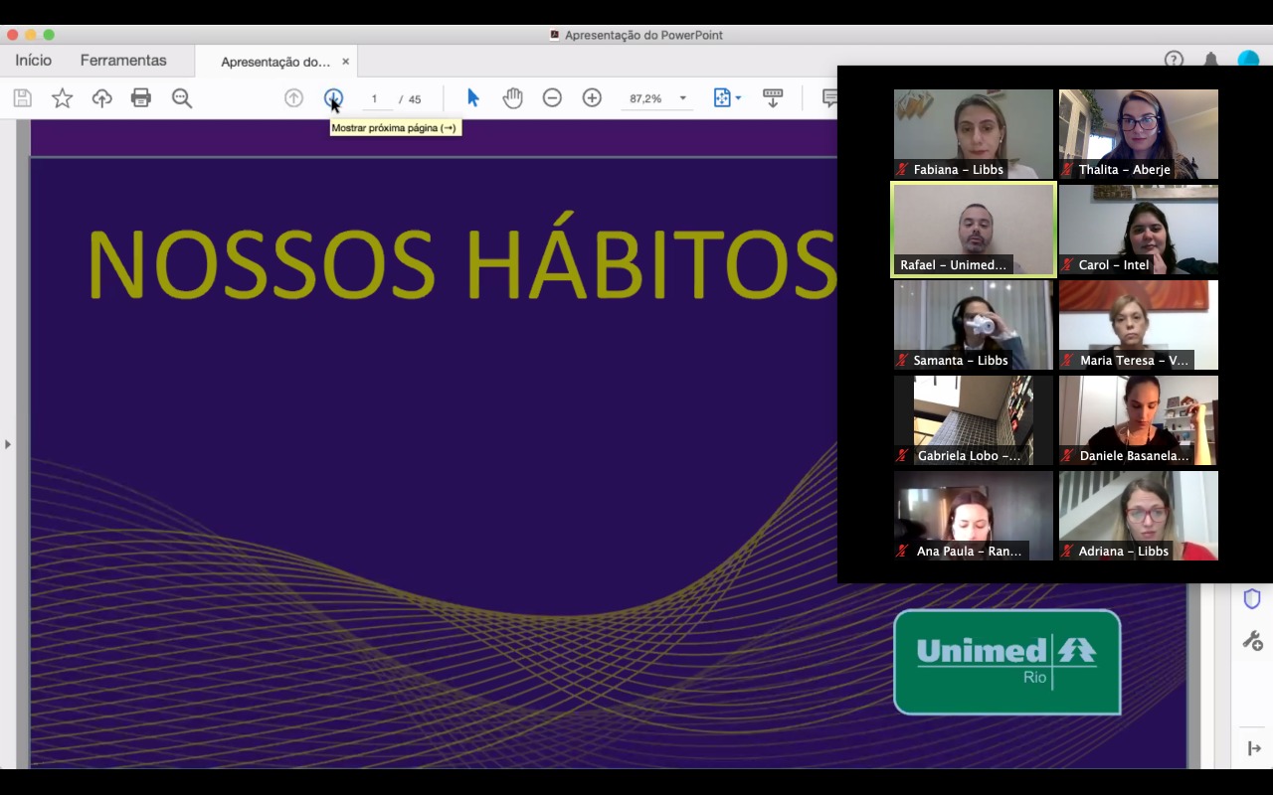Go to previous page with the up arrow

293,98
